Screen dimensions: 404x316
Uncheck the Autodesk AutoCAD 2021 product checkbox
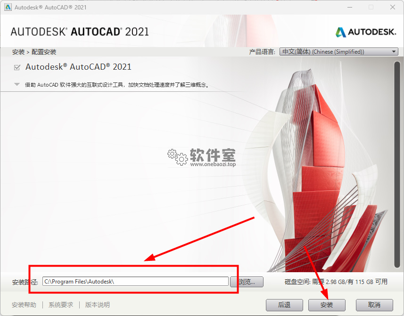17,67
